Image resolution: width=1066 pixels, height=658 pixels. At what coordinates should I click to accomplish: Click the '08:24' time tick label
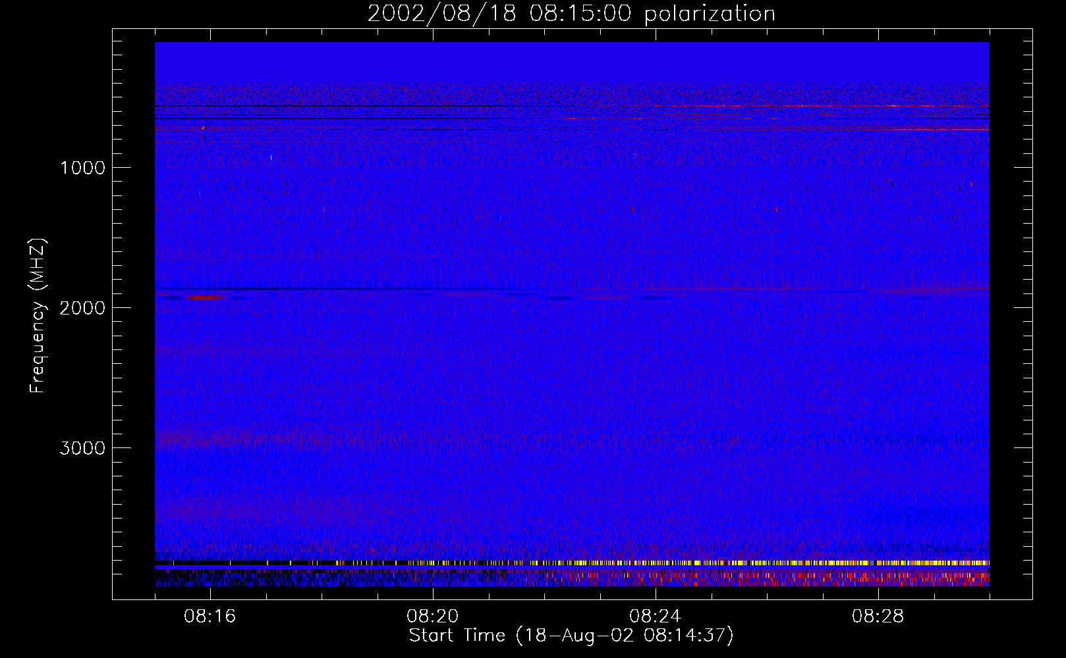coord(655,617)
